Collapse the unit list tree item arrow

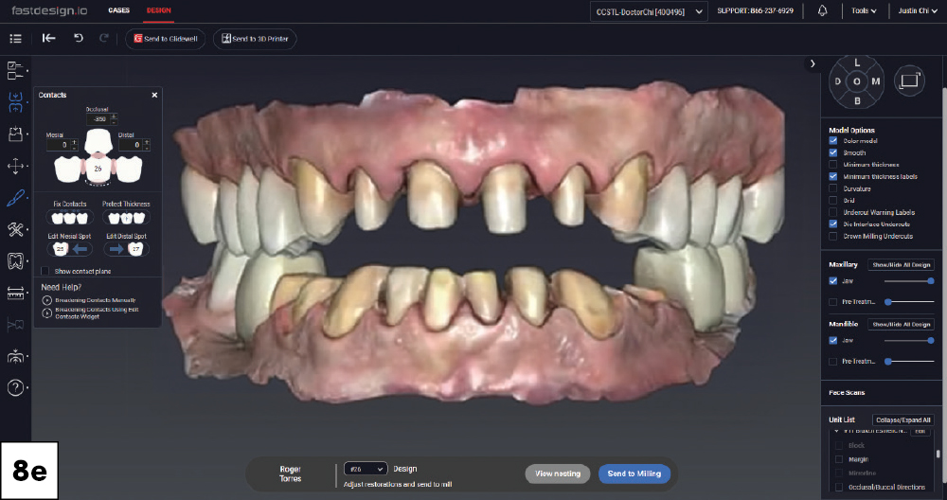[836, 431]
